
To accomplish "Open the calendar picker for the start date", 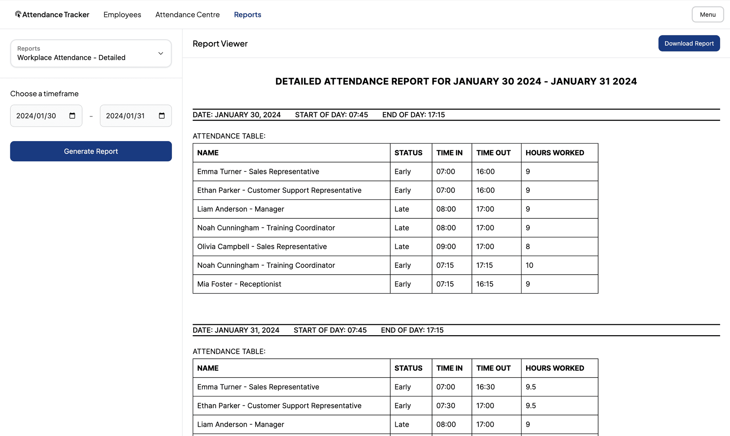I will [72, 115].
